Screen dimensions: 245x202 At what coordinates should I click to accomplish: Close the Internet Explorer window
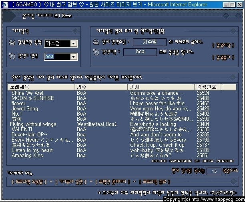click(x=239, y=5)
